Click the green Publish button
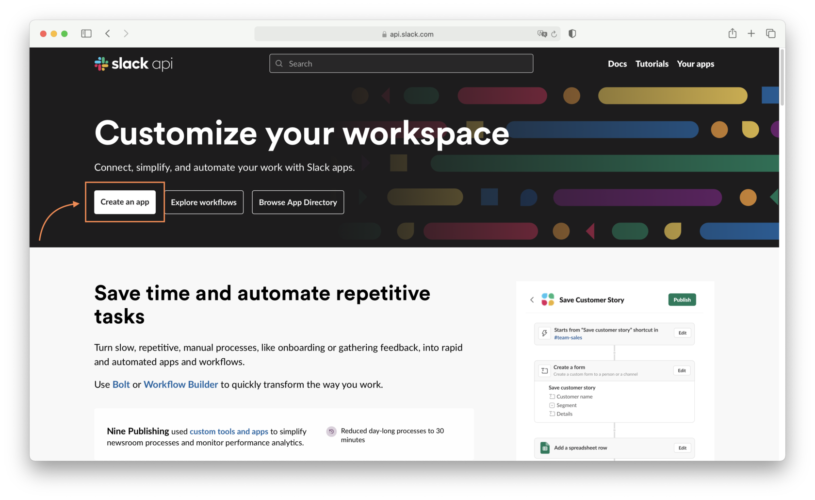Image resolution: width=815 pixels, height=500 pixels. [x=682, y=300]
